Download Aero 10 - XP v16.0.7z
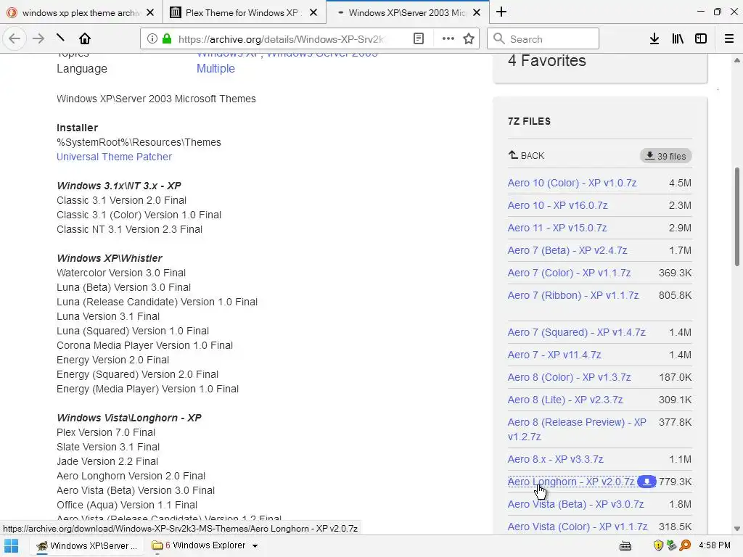Screen dimensions: 743x557 click(x=557, y=205)
